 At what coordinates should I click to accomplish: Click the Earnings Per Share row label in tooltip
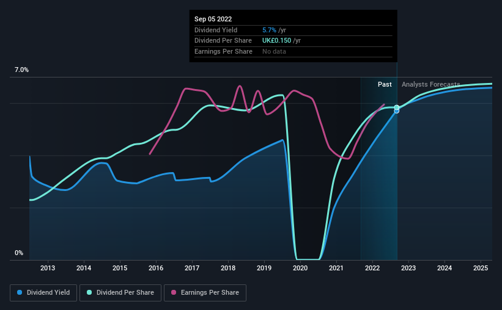223,51
